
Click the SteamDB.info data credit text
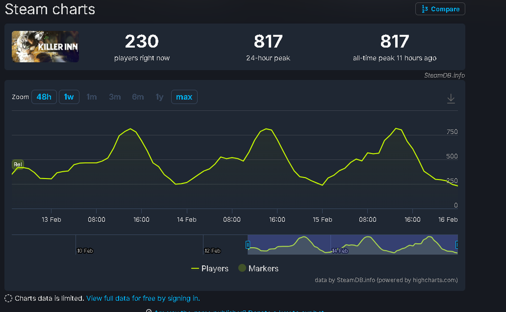click(x=444, y=75)
